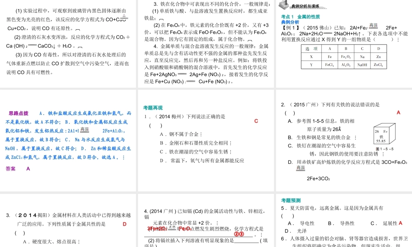The width and height of the screenshot is (412, 247).
Task: Click the 典例分析与演练 header text
Action: click(x=305, y=6)
